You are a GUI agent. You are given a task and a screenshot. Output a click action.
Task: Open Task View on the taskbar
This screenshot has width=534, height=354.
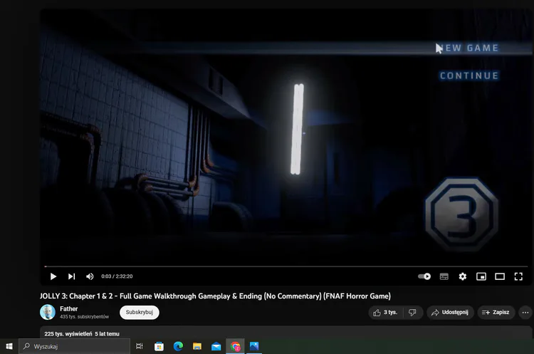140,346
